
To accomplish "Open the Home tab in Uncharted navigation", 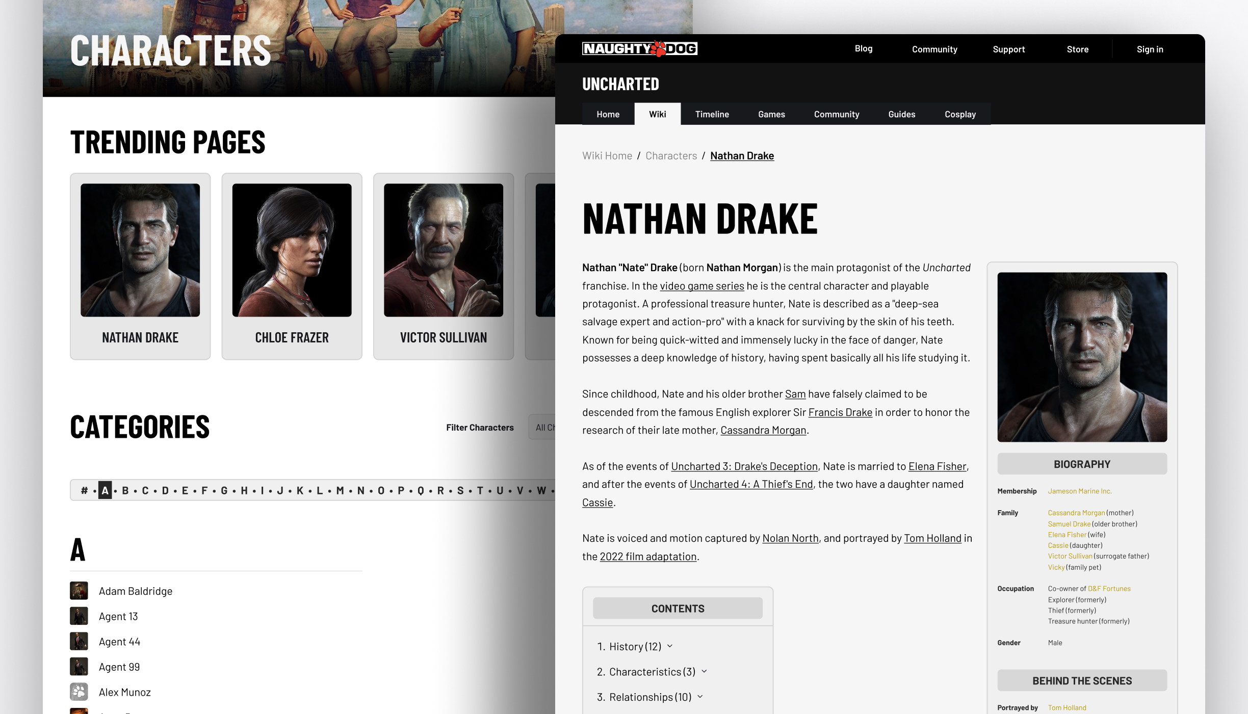I will point(608,114).
